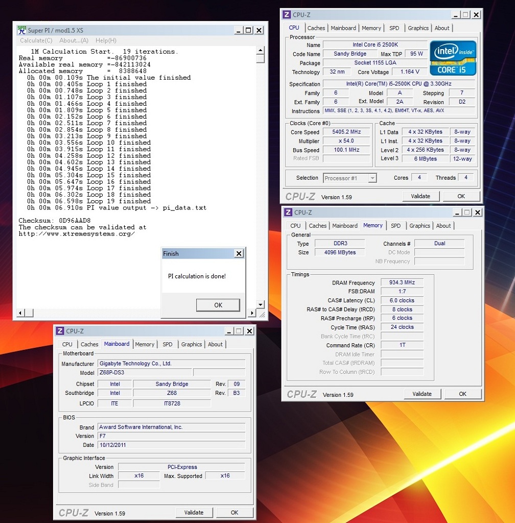
Task: Select SPD tab in the Mainboard CPU-Z window
Action: 168,344
